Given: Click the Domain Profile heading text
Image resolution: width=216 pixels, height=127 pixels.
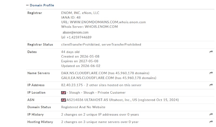Looking at the screenshot, I should tap(42, 5).
